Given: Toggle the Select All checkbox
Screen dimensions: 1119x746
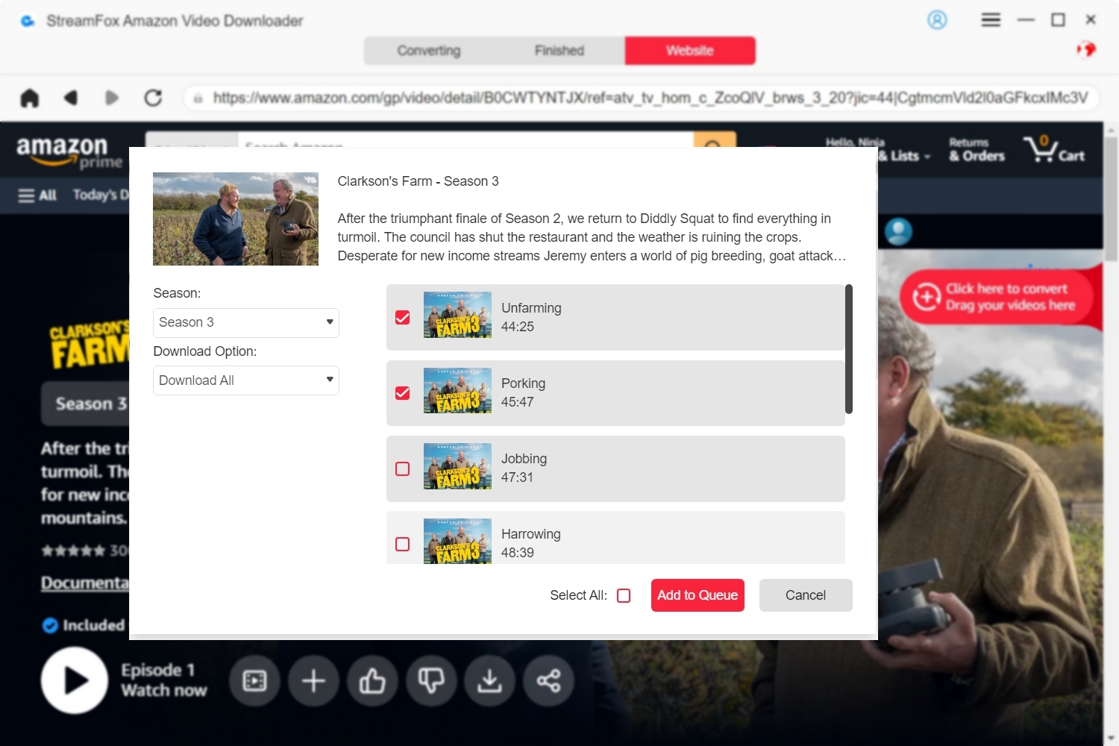Looking at the screenshot, I should 624,595.
